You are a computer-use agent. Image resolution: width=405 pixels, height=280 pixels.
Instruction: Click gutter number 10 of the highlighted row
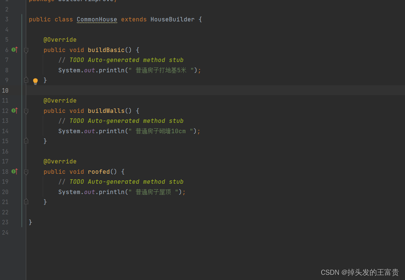point(5,91)
